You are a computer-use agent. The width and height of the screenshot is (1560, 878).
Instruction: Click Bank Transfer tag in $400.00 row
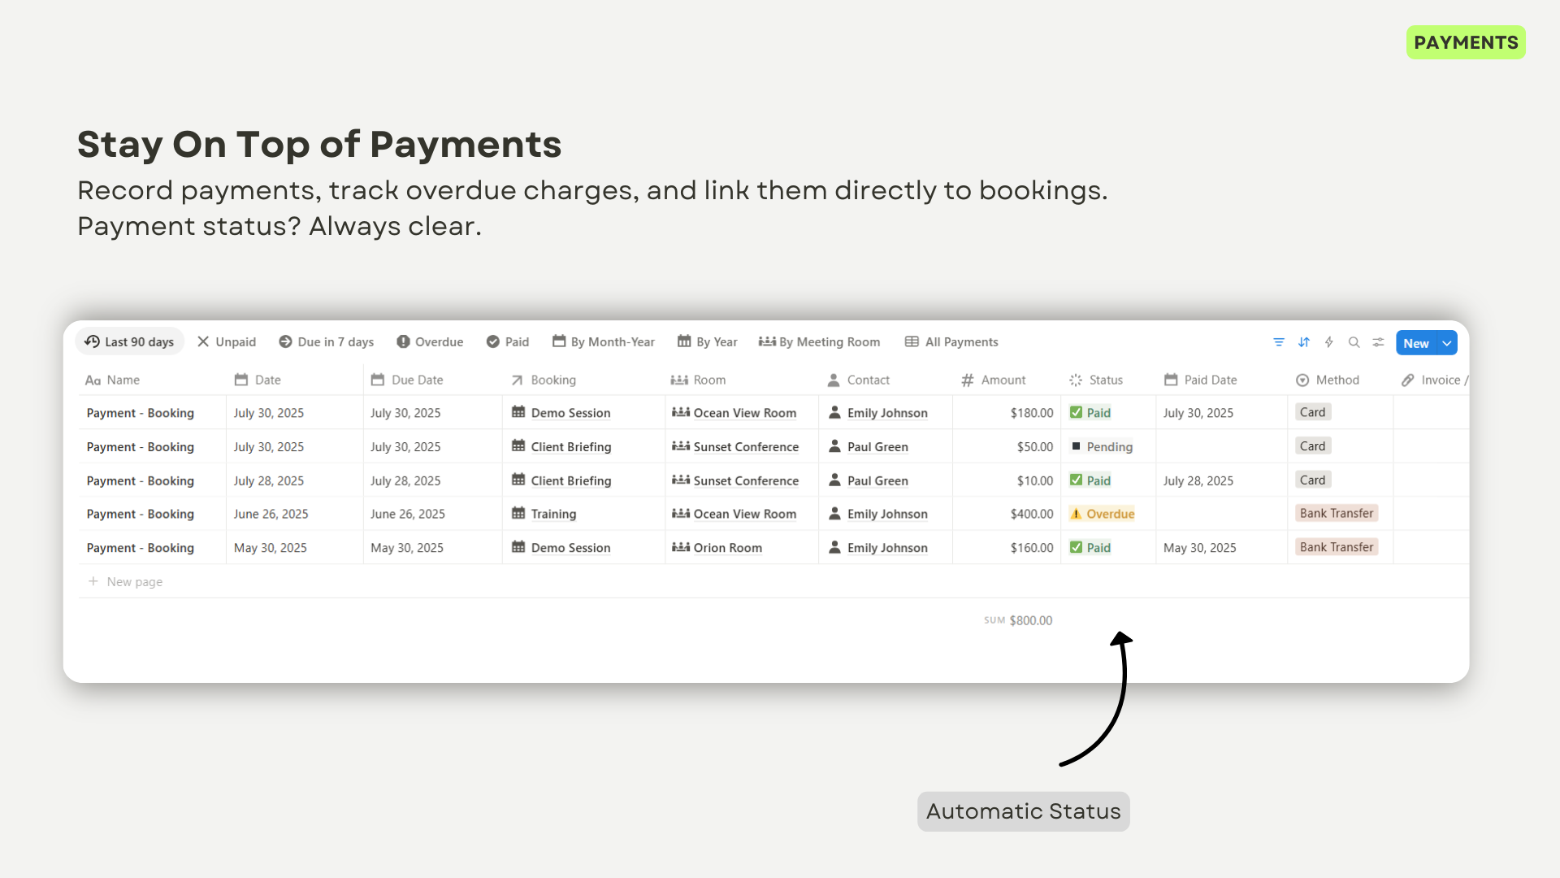(1337, 513)
